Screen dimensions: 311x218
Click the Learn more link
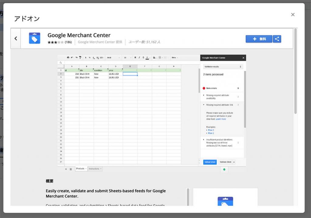coord(221,119)
